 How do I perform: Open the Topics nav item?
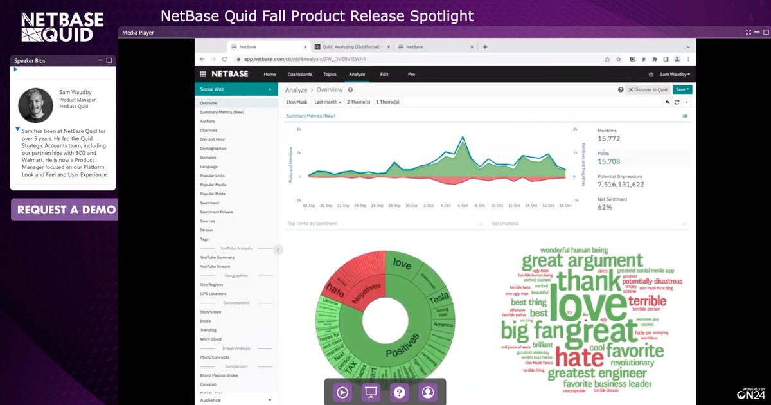pyautogui.click(x=330, y=74)
